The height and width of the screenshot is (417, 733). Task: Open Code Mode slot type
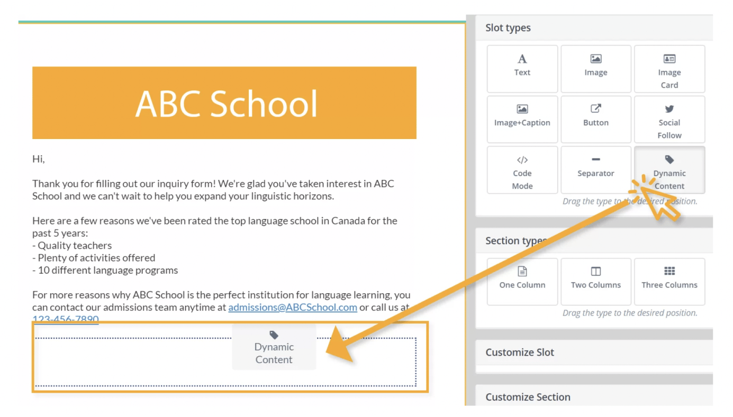(x=522, y=170)
